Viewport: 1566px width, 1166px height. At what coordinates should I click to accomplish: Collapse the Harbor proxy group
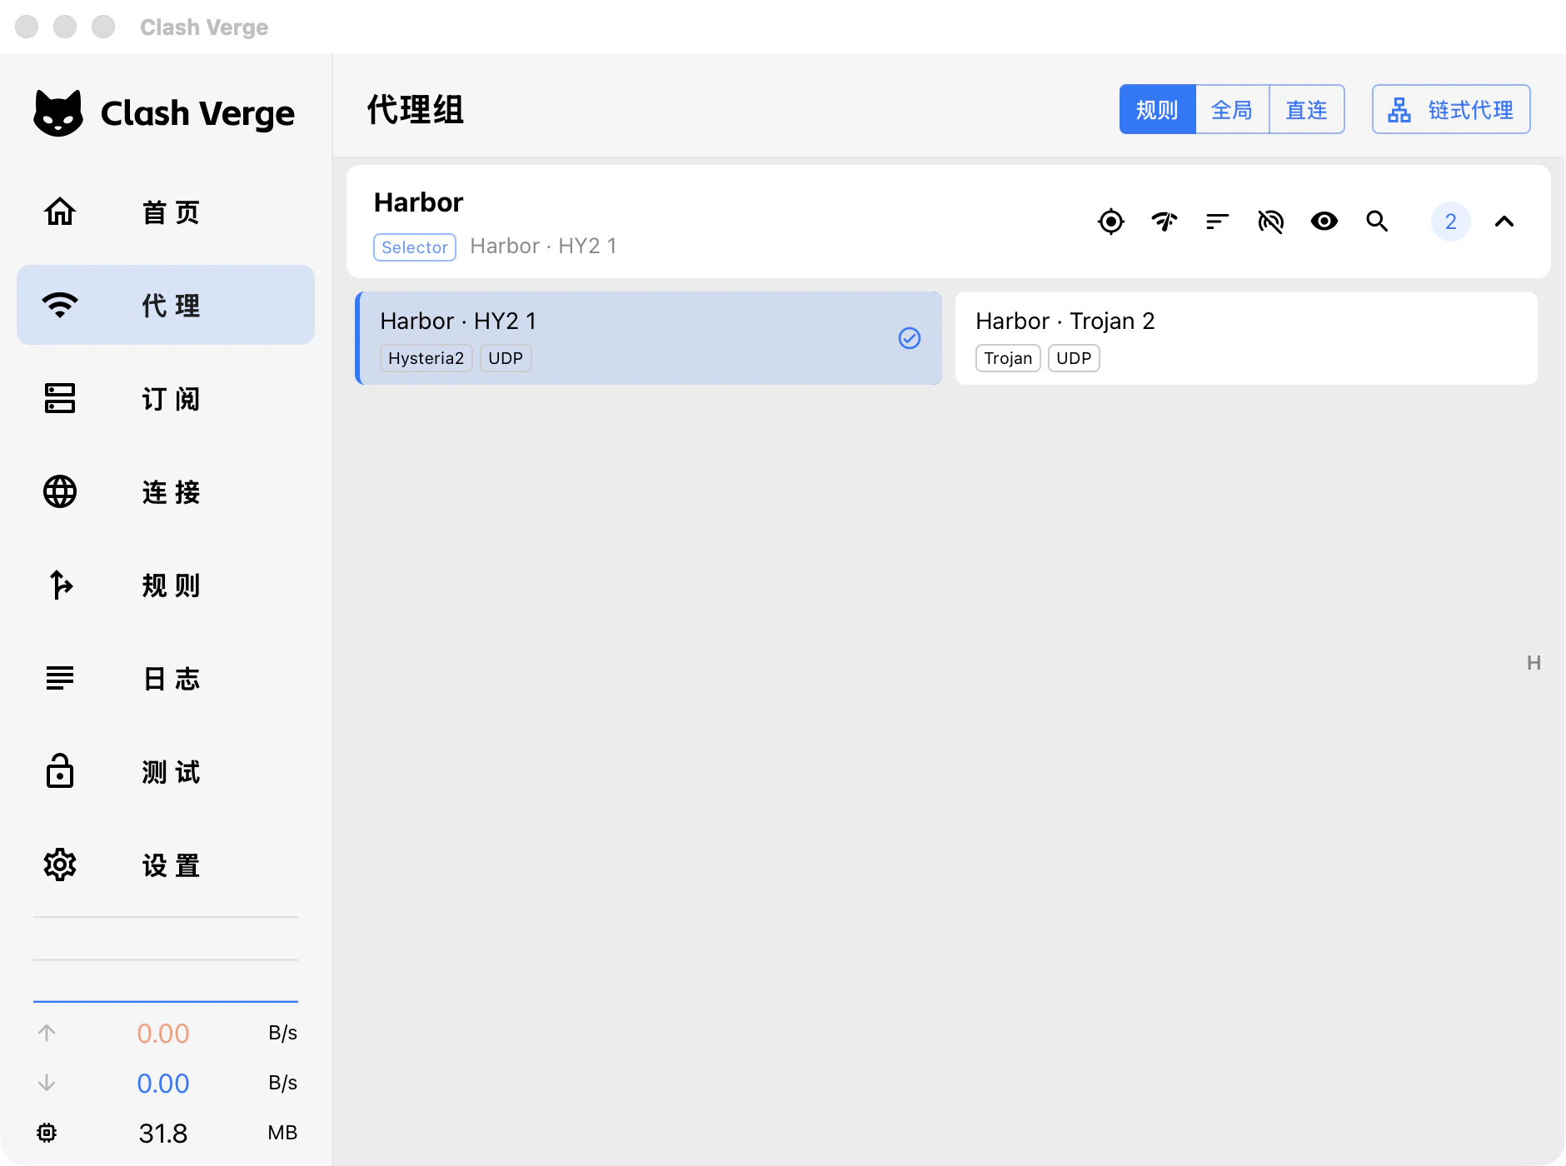click(x=1504, y=222)
